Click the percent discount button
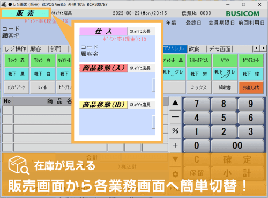The width and height of the screenshot is (268, 198). click(x=175, y=131)
